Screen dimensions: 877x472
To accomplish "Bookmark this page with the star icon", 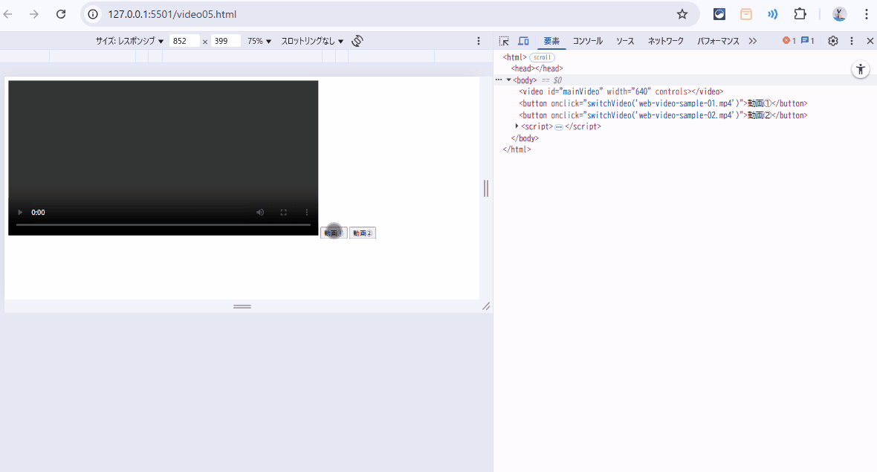I will [x=682, y=14].
